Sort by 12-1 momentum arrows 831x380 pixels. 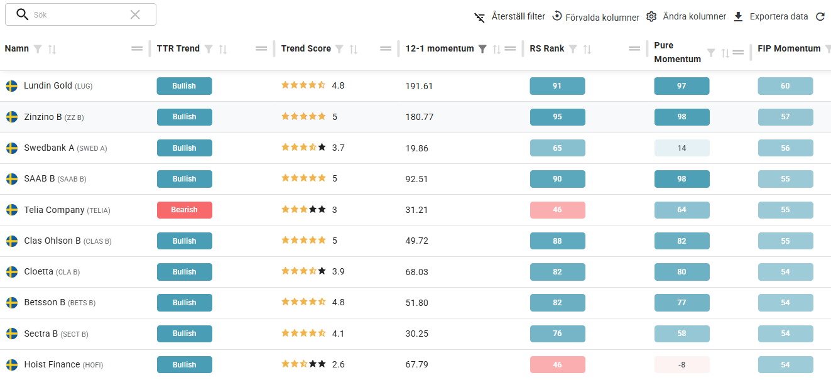click(x=496, y=49)
